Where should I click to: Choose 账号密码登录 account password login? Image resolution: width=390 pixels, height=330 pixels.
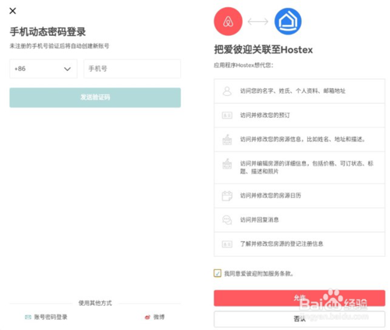[51, 317]
